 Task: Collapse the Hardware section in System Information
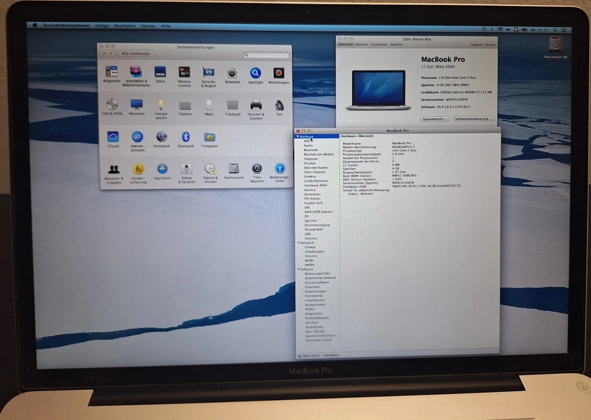tap(299, 136)
